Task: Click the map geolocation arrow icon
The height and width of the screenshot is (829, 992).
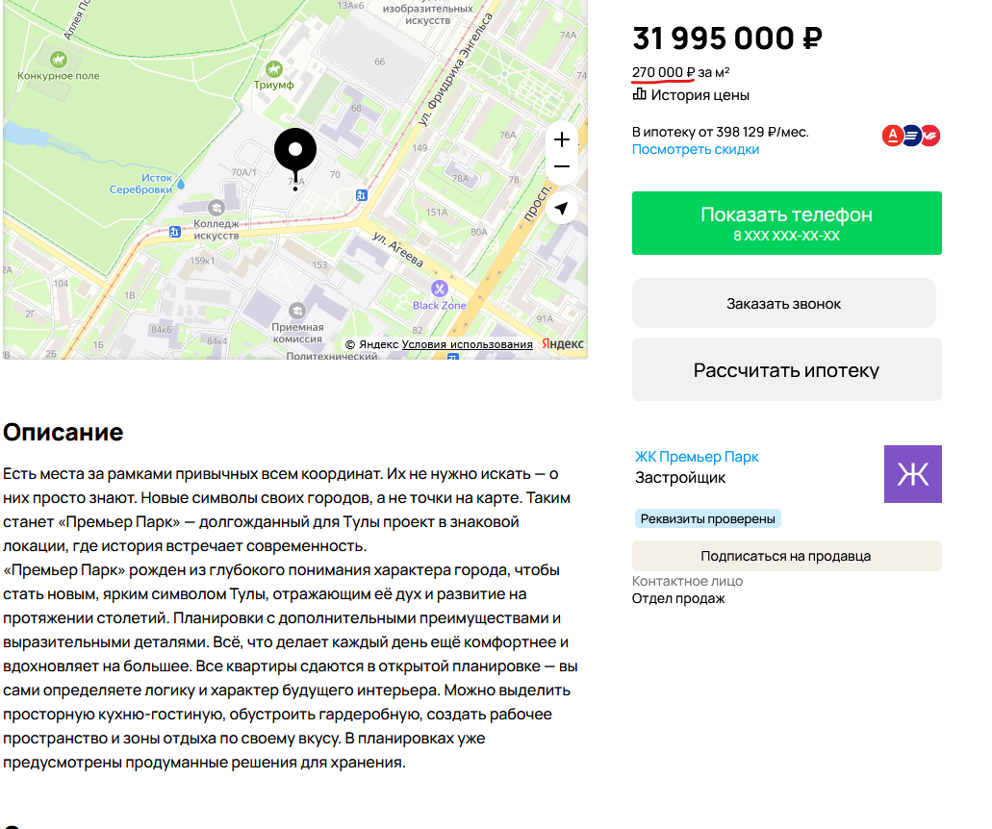Action: pos(562,208)
